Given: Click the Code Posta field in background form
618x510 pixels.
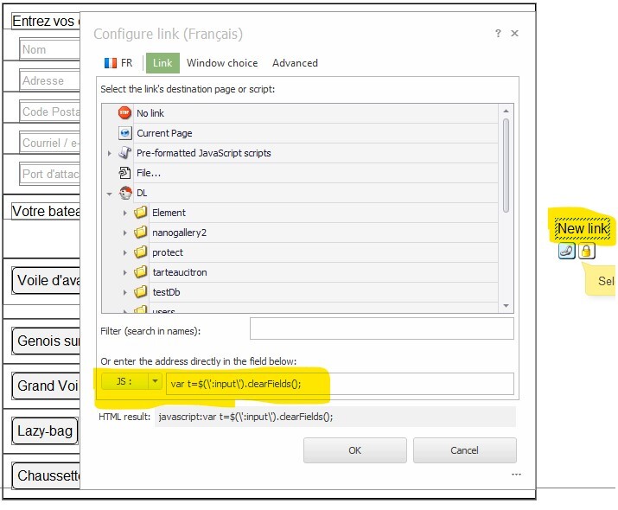Looking at the screenshot, I should 49,112.
